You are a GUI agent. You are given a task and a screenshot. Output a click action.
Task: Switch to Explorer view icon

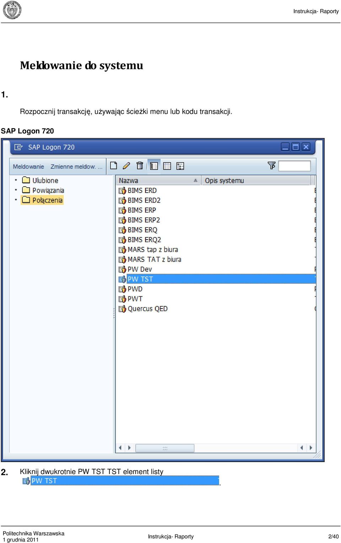coord(154,166)
